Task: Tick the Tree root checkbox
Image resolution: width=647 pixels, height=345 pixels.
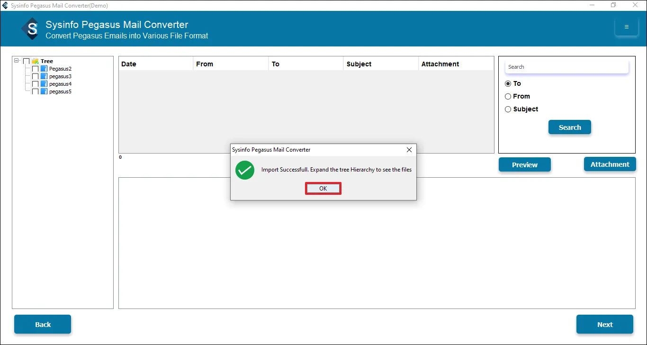Action: 27,61
